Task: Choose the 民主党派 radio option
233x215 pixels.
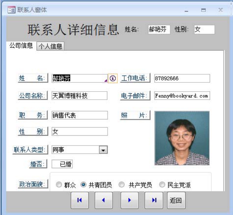Action: 162,185
